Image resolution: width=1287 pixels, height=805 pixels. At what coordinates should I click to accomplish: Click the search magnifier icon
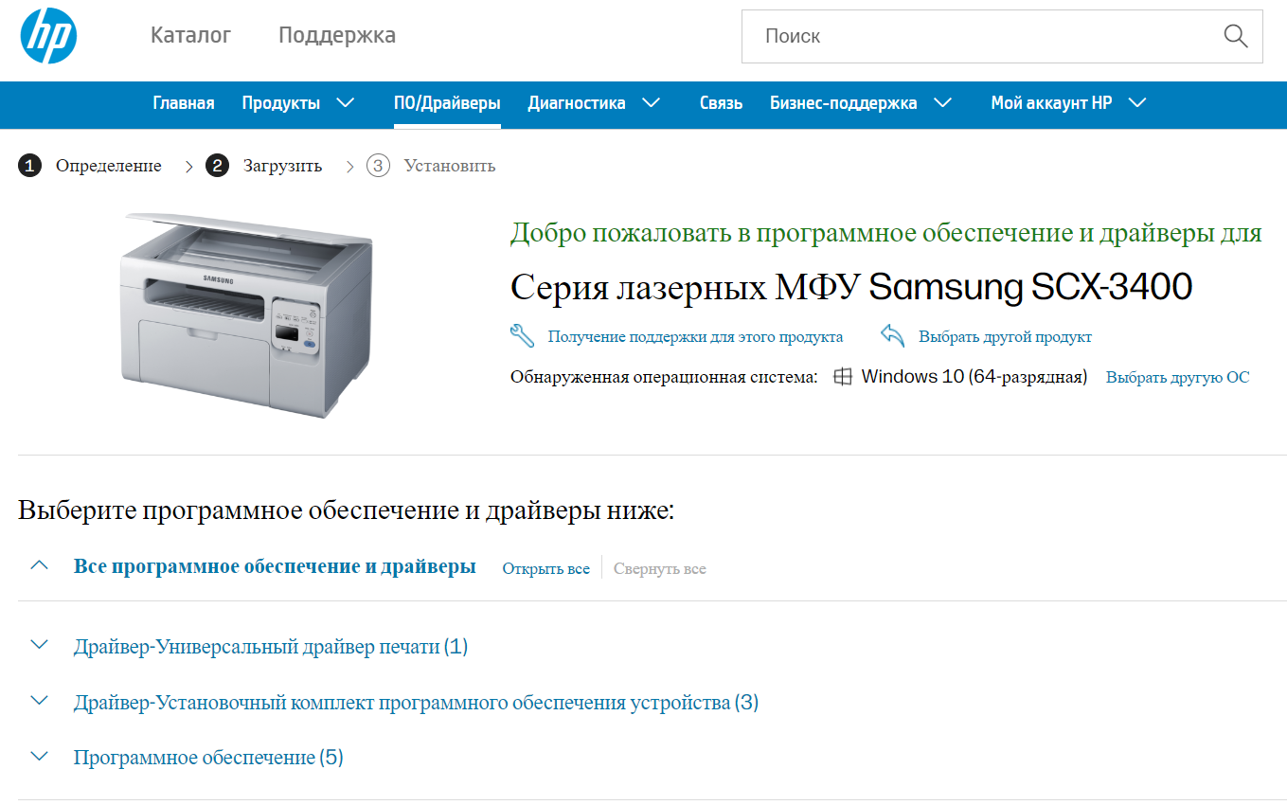[1235, 36]
